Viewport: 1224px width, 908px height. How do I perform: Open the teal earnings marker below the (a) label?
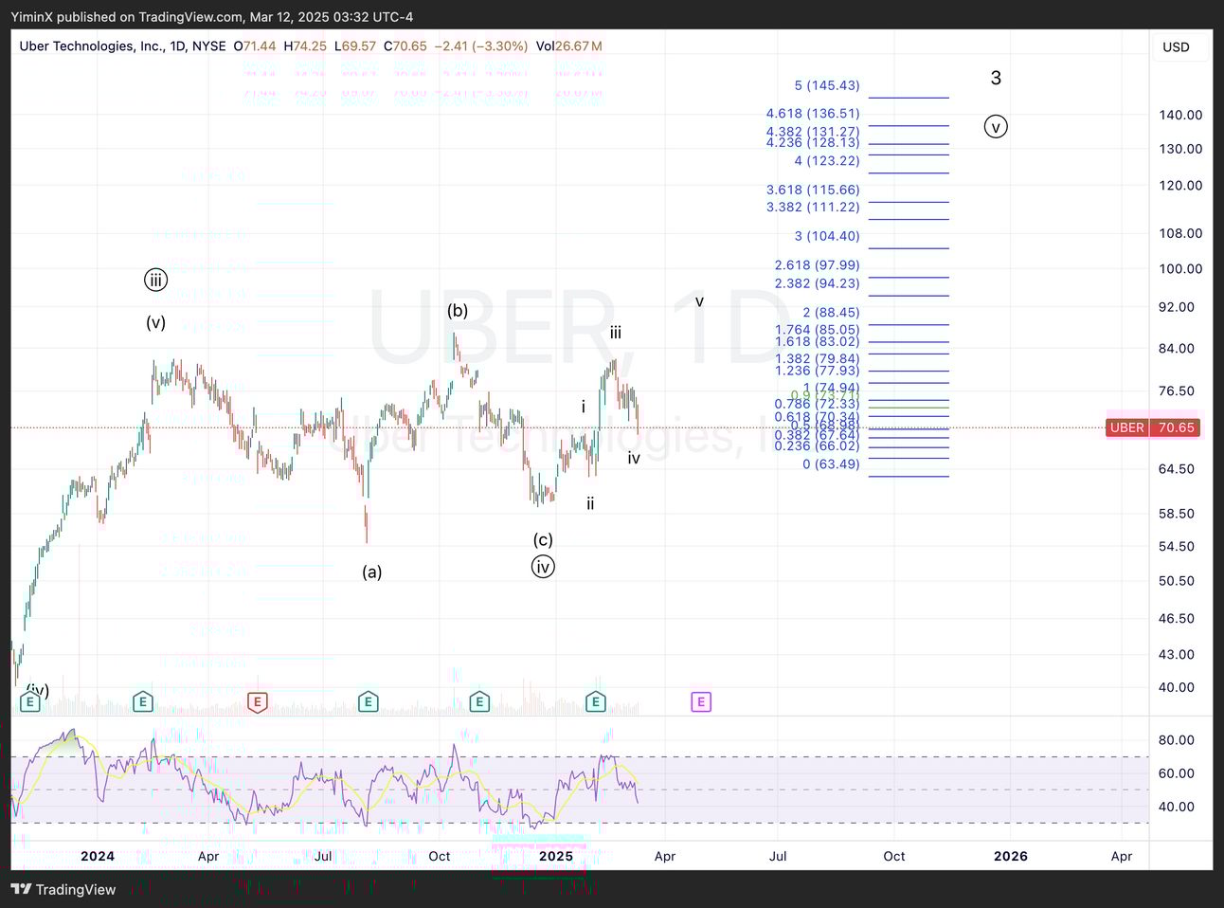click(x=369, y=702)
